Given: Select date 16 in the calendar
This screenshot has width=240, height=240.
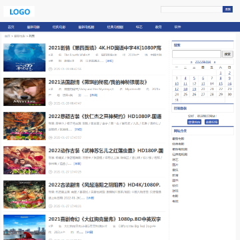Looking at the screenshot, I should tap(229, 84).
